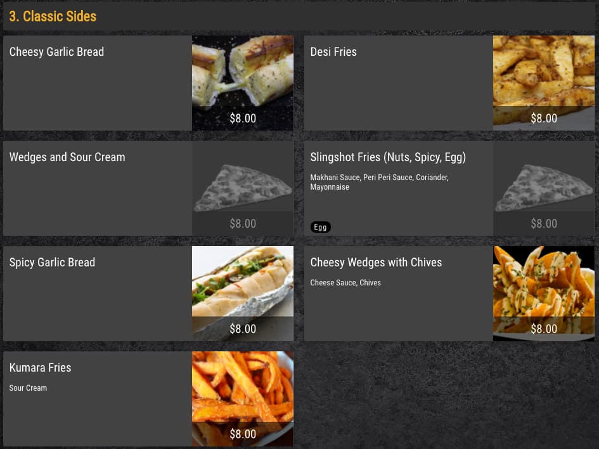
Task: Click the Slingshot Fries pizza placeholder icon
Action: coord(544,188)
